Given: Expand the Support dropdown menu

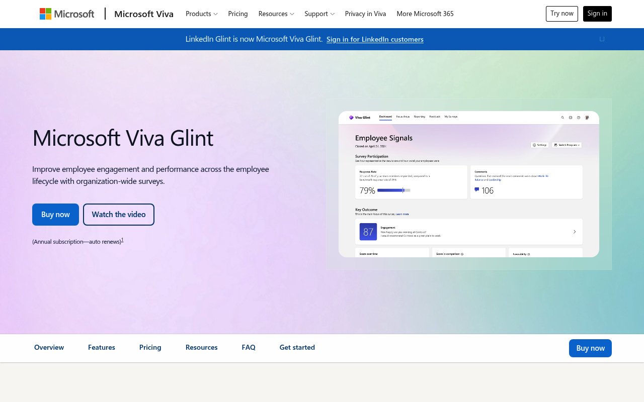Looking at the screenshot, I should (319, 14).
